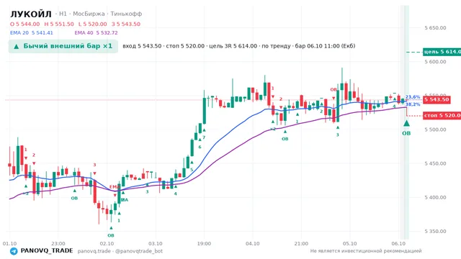461x259 pixels.
Task: Click the 'O 5 544.00' open value
Action: coord(24,24)
